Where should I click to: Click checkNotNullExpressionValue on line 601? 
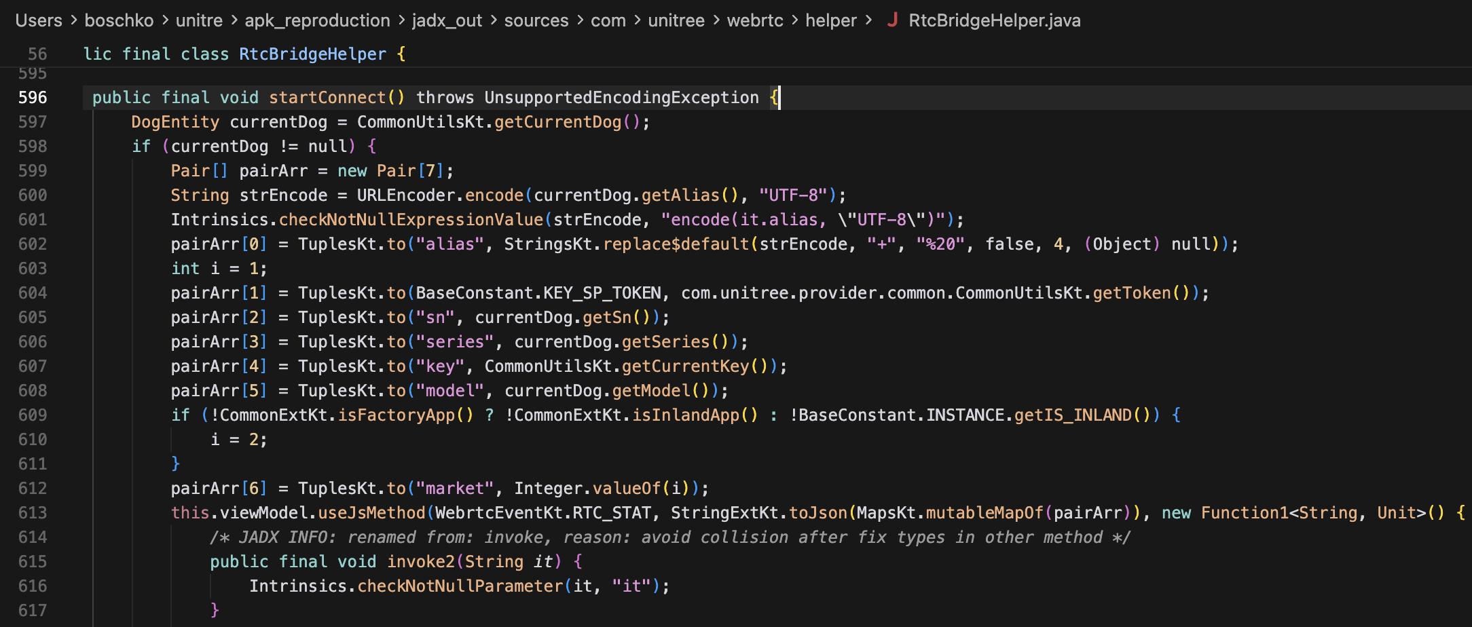[411, 220]
